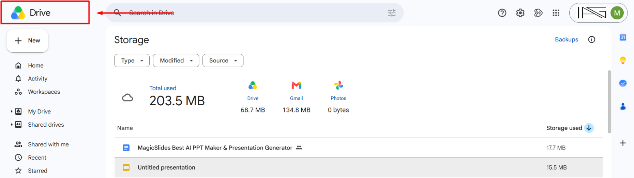Sort by the Storage used column header
Image resolution: width=634 pixels, height=178 pixels.
coord(564,128)
